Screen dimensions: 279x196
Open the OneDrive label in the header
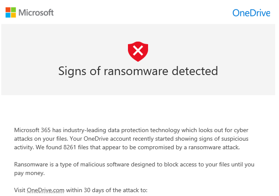point(251,13)
